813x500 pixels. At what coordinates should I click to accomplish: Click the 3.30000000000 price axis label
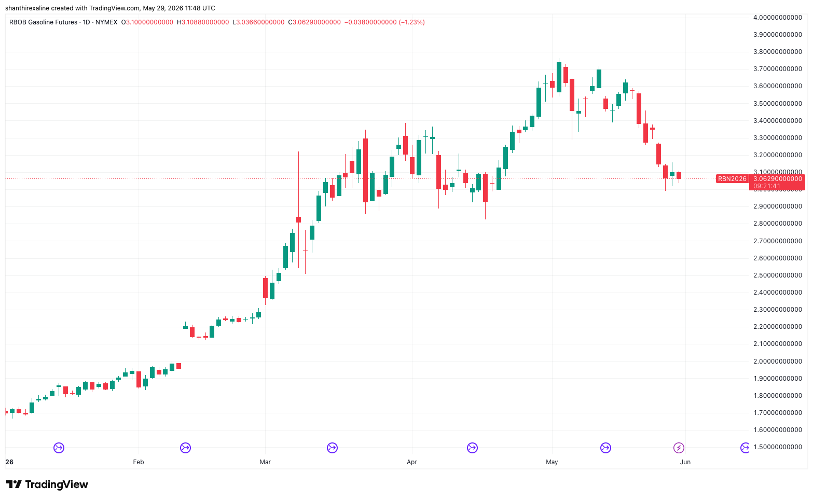click(x=778, y=138)
